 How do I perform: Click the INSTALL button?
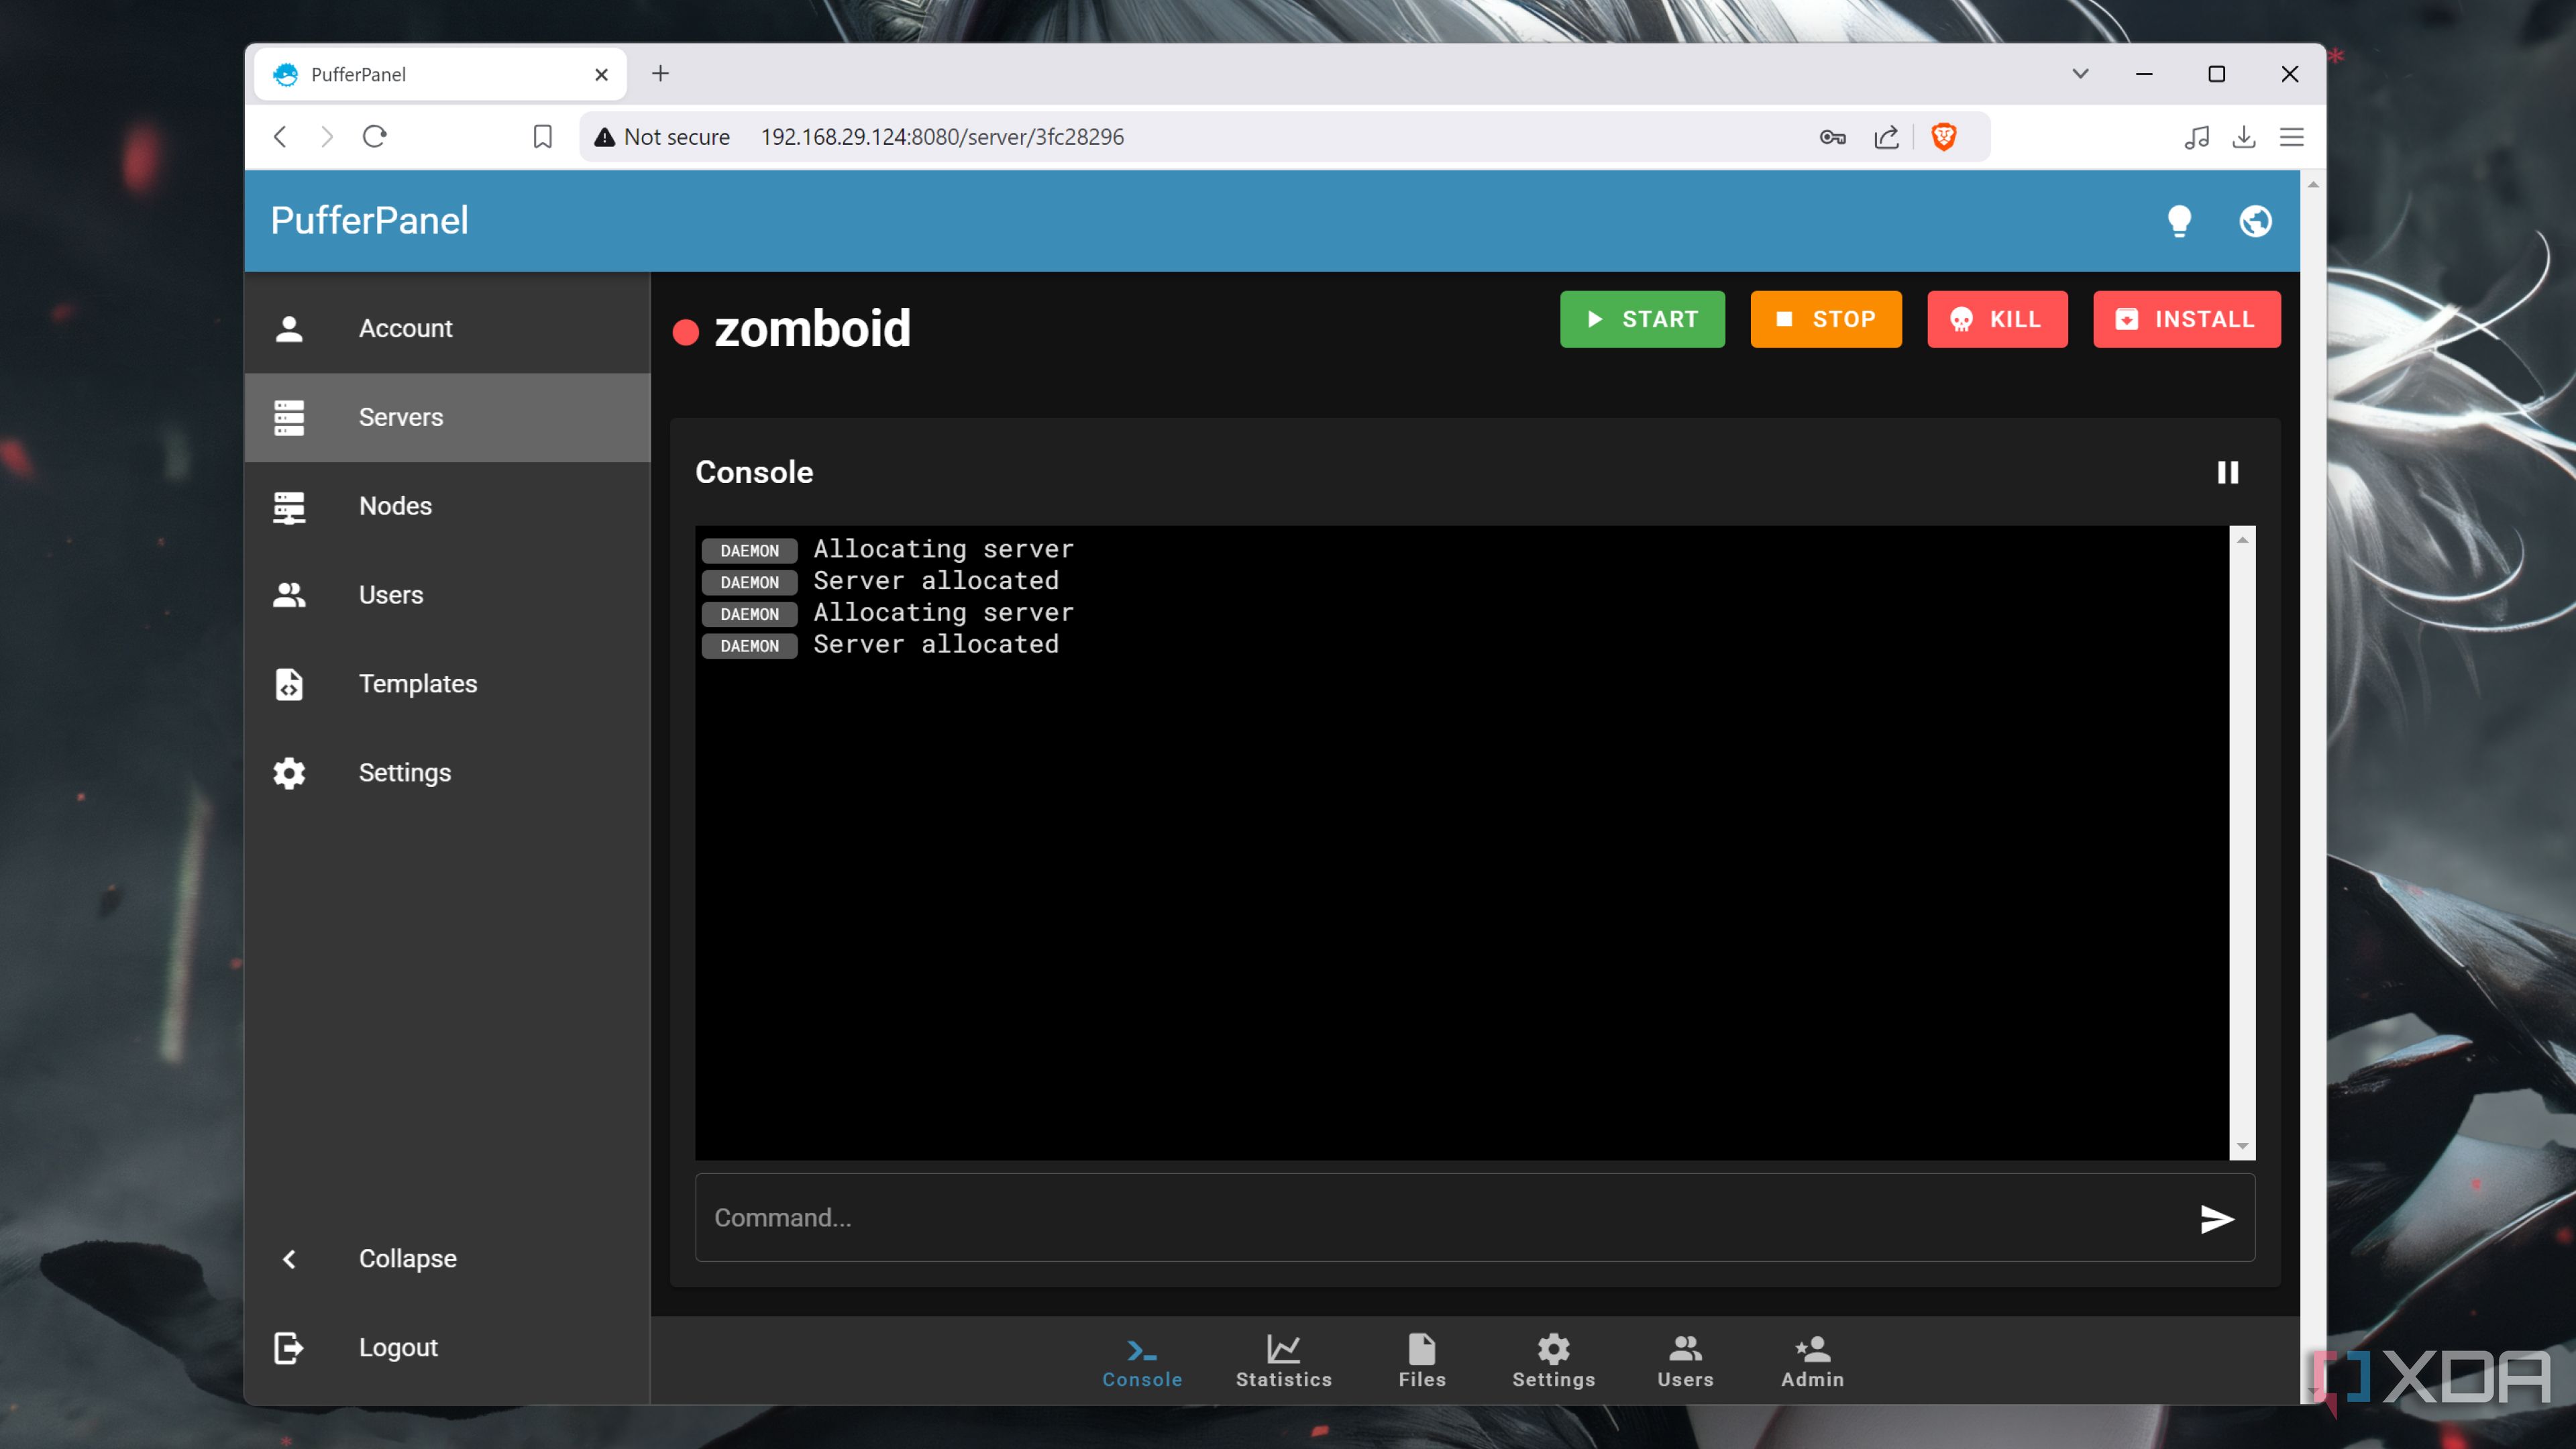[x=2186, y=319]
